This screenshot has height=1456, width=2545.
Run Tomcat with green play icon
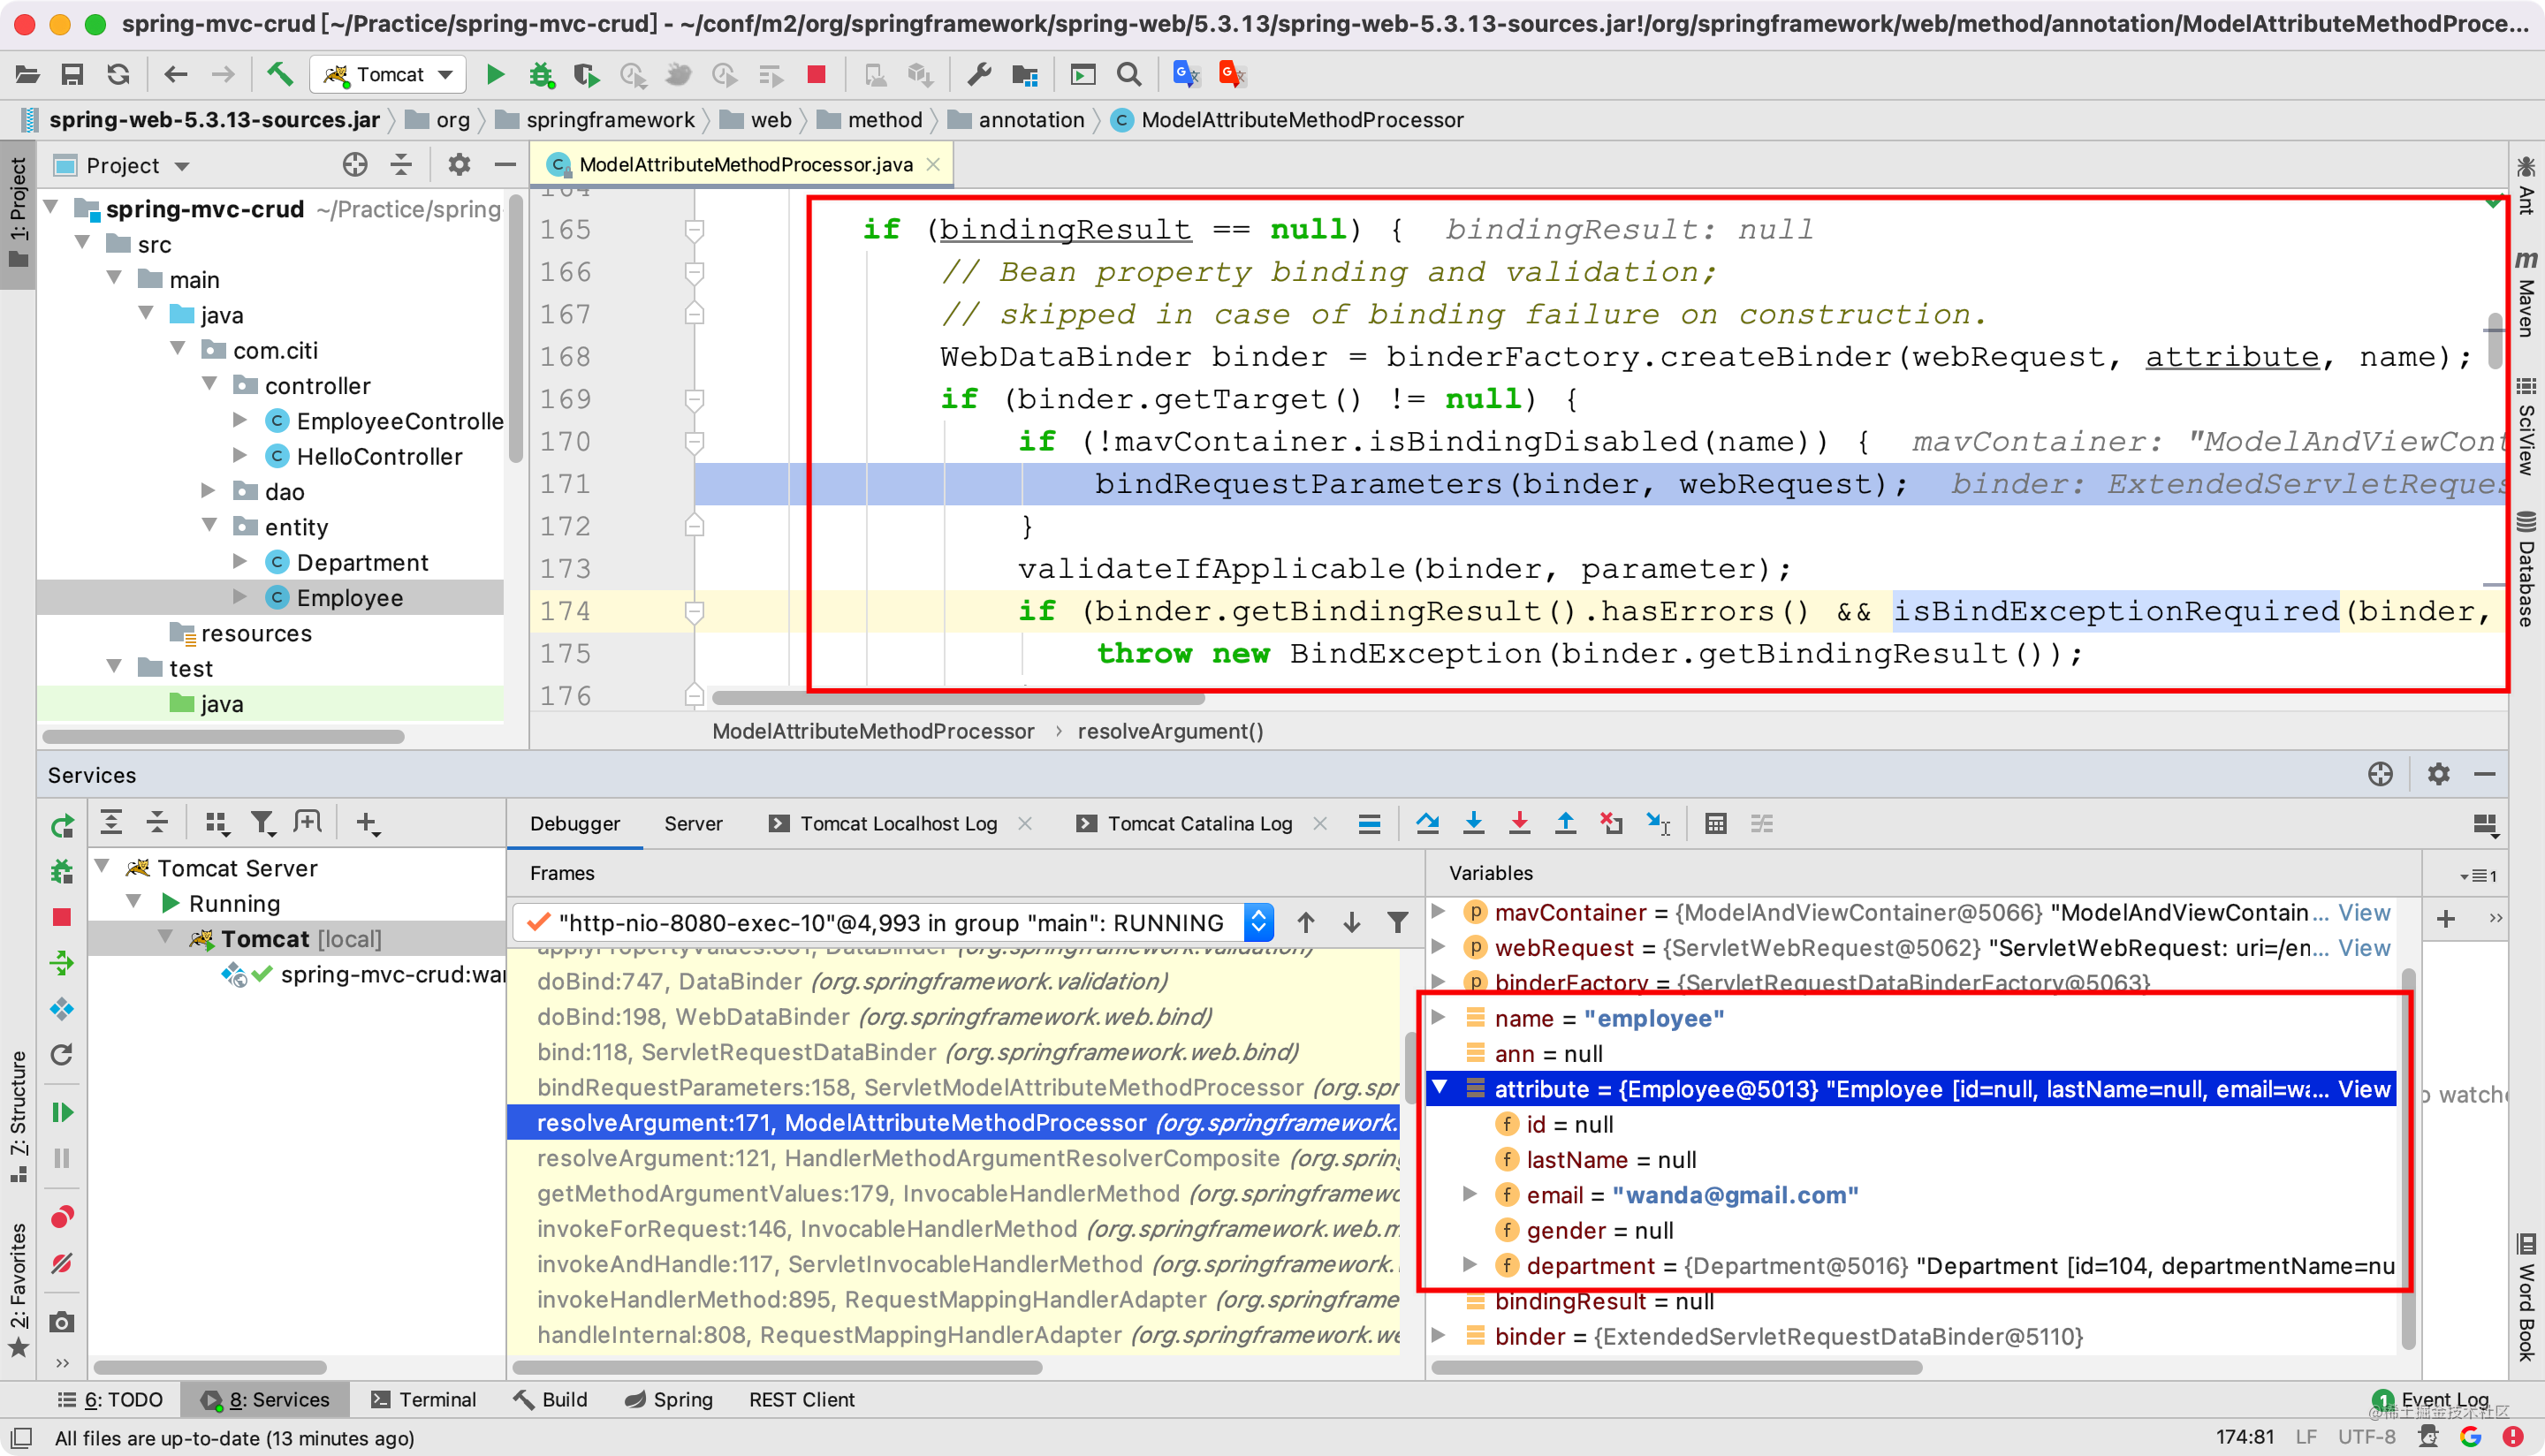pos(495,74)
